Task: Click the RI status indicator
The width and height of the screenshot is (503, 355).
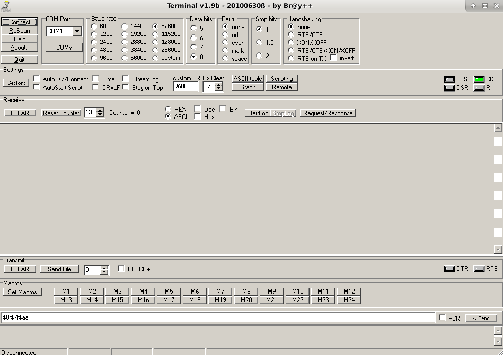Action: coord(479,88)
